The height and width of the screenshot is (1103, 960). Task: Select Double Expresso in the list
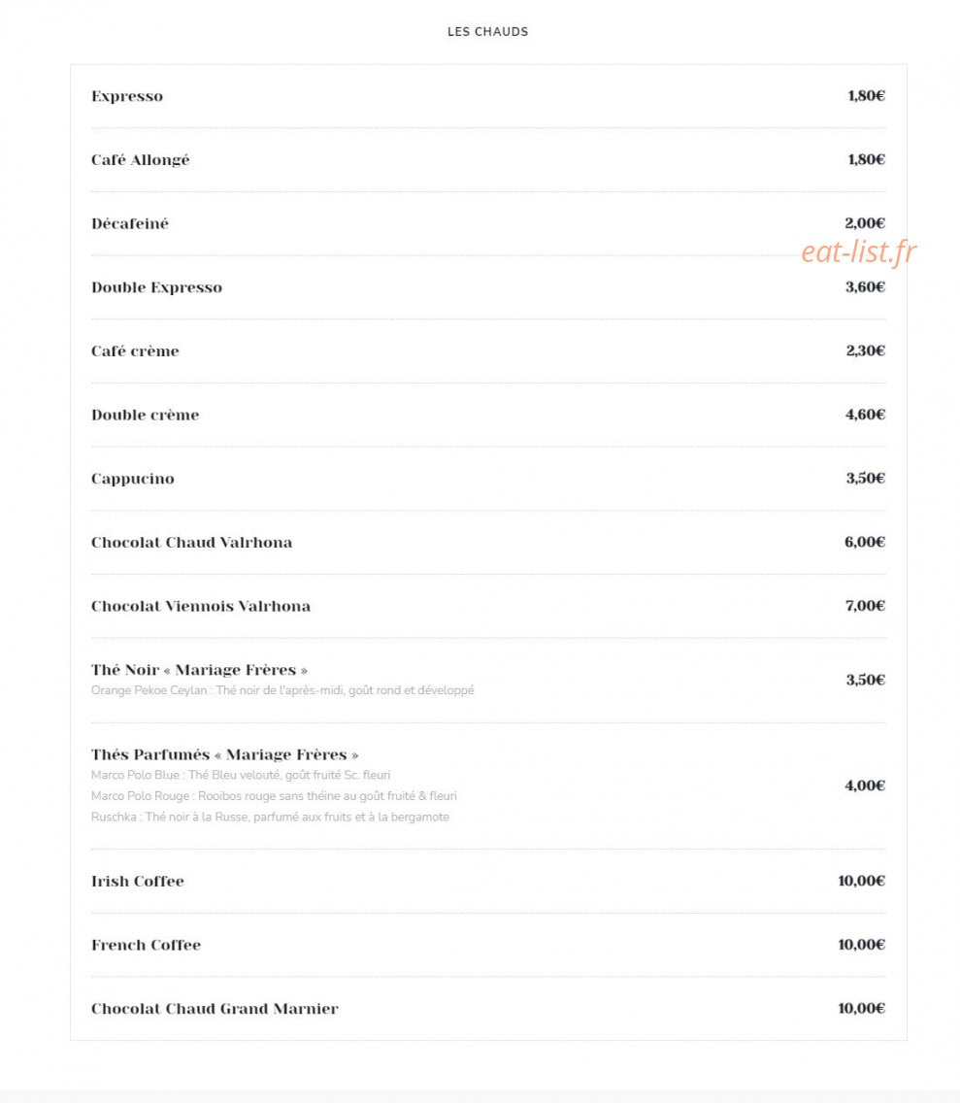click(156, 287)
